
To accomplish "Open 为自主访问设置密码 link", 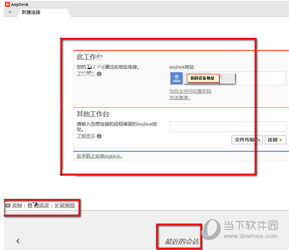I will pos(190,91).
